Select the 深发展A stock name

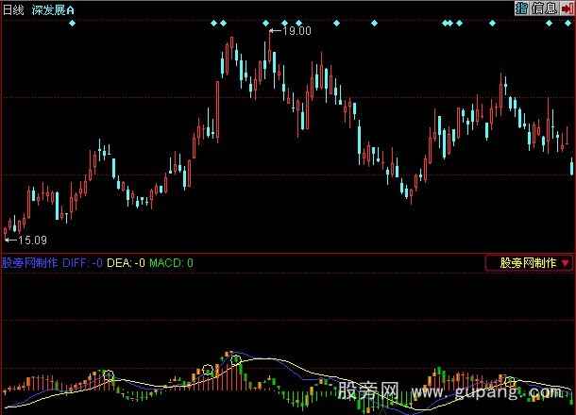click(x=53, y=10)
